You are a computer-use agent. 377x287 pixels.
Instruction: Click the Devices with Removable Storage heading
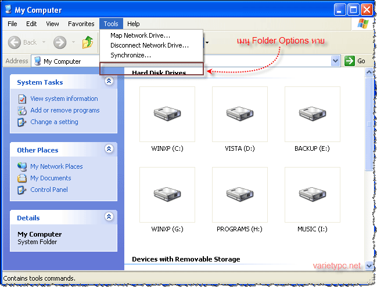[186, 259]
